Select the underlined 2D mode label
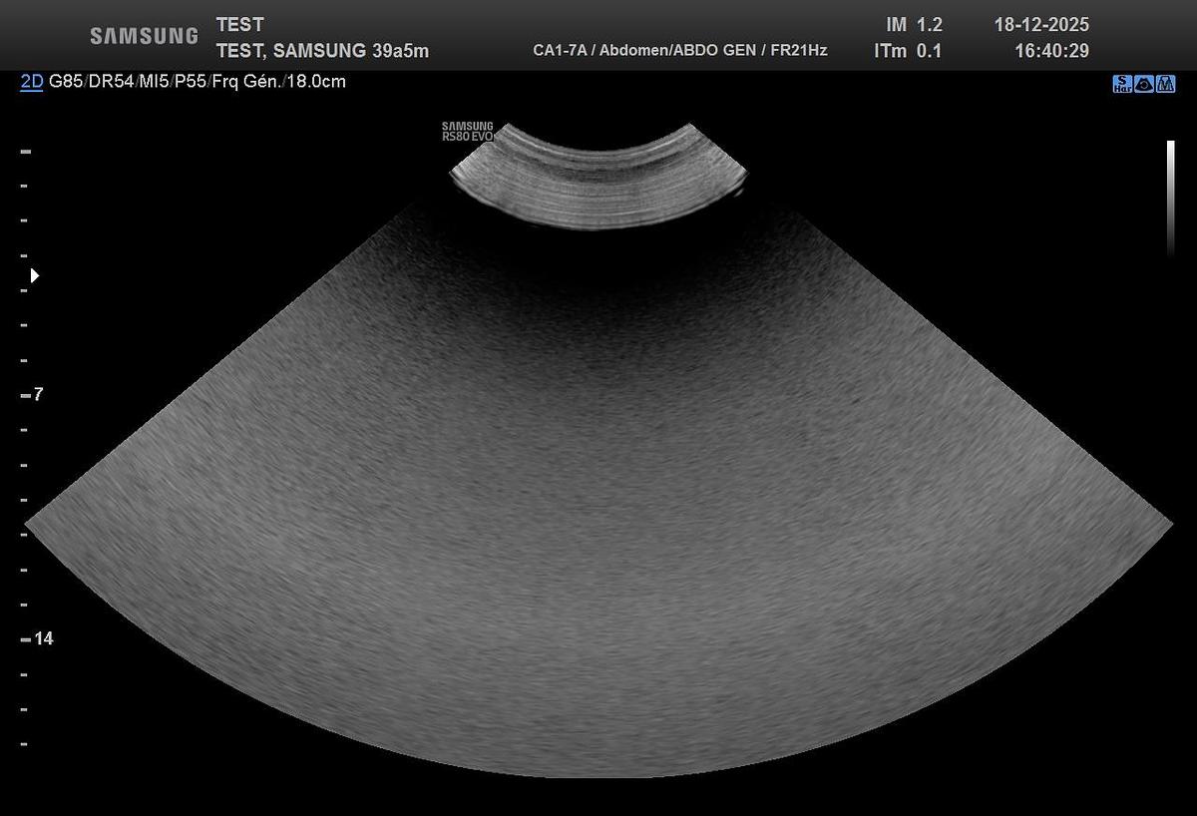Screen dimensions: 1197x816 click(32, 82)
